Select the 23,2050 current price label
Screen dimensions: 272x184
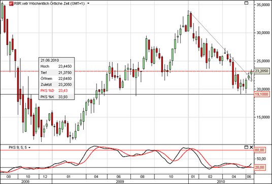262,71
